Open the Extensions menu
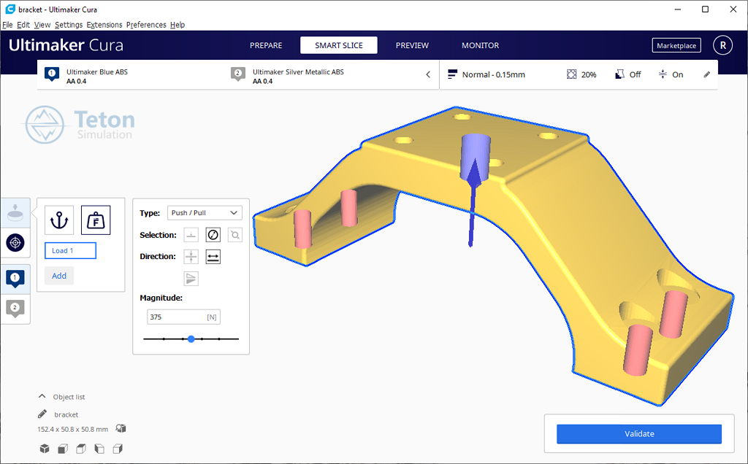Screen dimensions: 748x464 pyautogui.click(x=104, y=25)
